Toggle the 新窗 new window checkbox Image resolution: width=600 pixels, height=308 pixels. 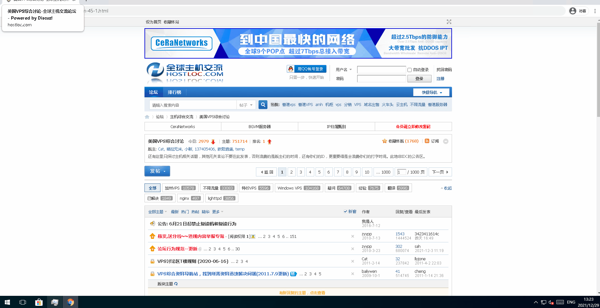345,212
